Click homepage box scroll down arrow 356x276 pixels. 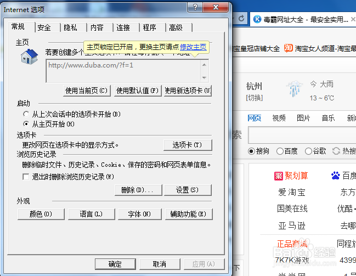[204, 78]
